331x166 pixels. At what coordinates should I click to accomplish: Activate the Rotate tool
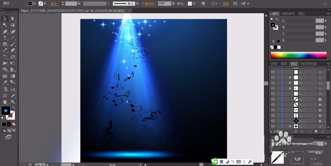[5, 57]
